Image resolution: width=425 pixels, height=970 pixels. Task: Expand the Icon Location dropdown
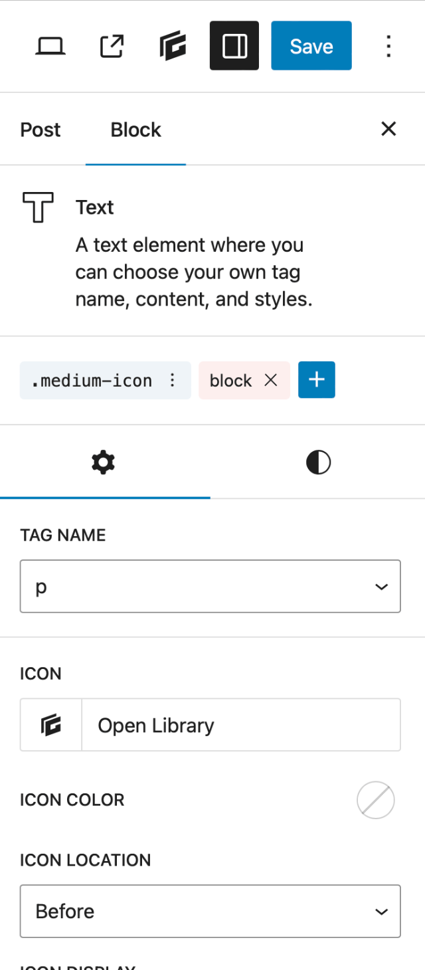click(x=210, y=911)
